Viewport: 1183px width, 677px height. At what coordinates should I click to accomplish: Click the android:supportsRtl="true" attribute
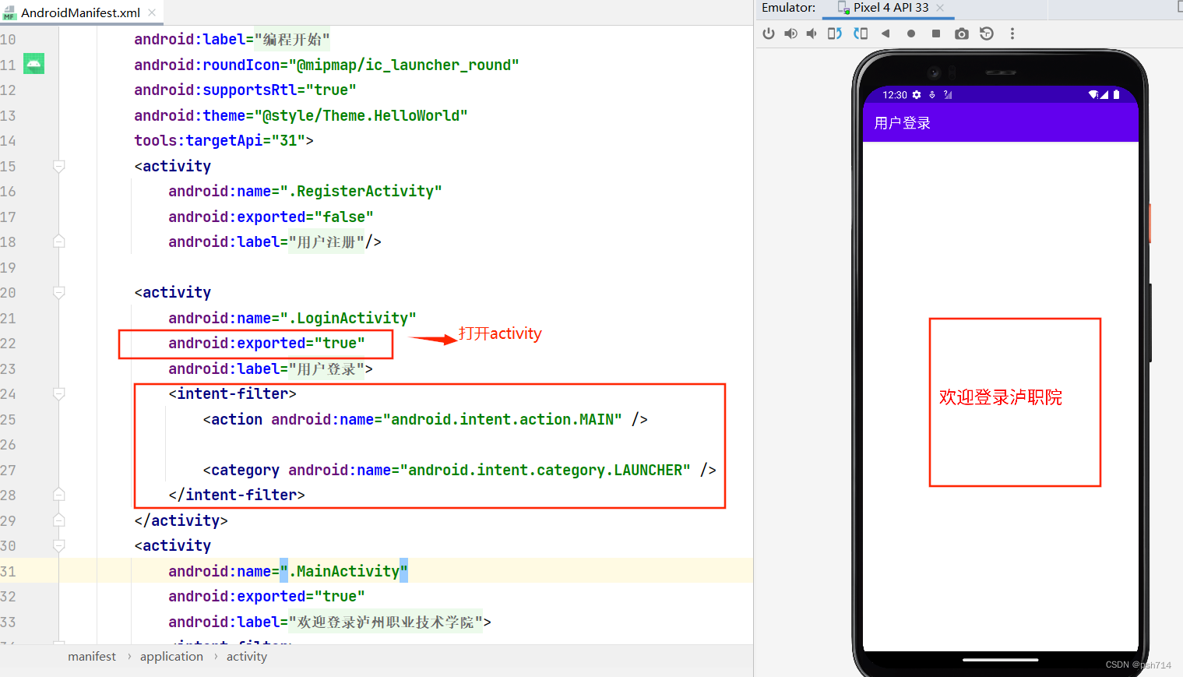click(245, 90)
